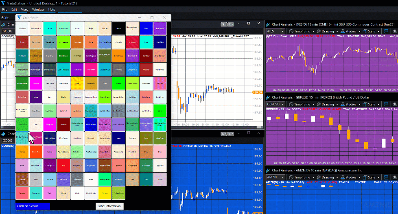Click lower GOOG Chart Analysis window icon
Screen dimensions: 398x214
tap(4, 134)
